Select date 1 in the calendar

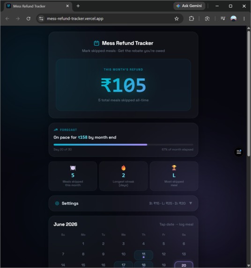tap(83, 244)
